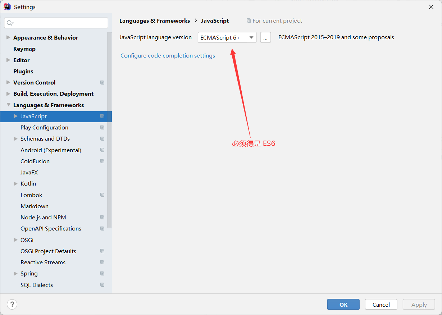
Task: Click the project icon beside ColdFusion
Action: [102, 161]
